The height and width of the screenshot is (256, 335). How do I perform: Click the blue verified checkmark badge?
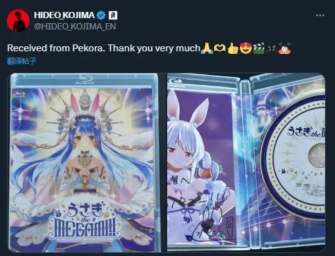tap(101, 15)
